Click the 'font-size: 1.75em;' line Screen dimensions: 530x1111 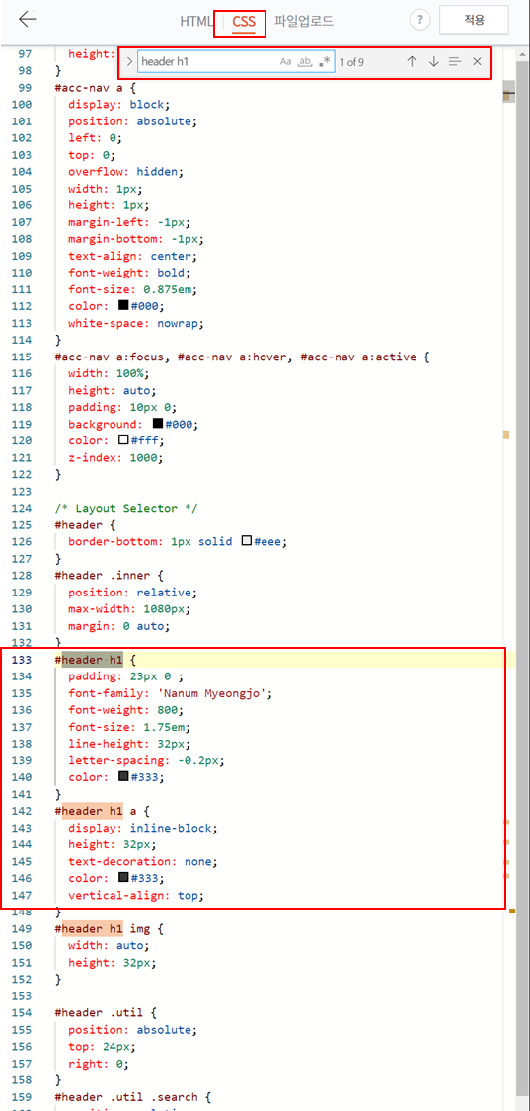pyautogui.click(x=129, y=727)
